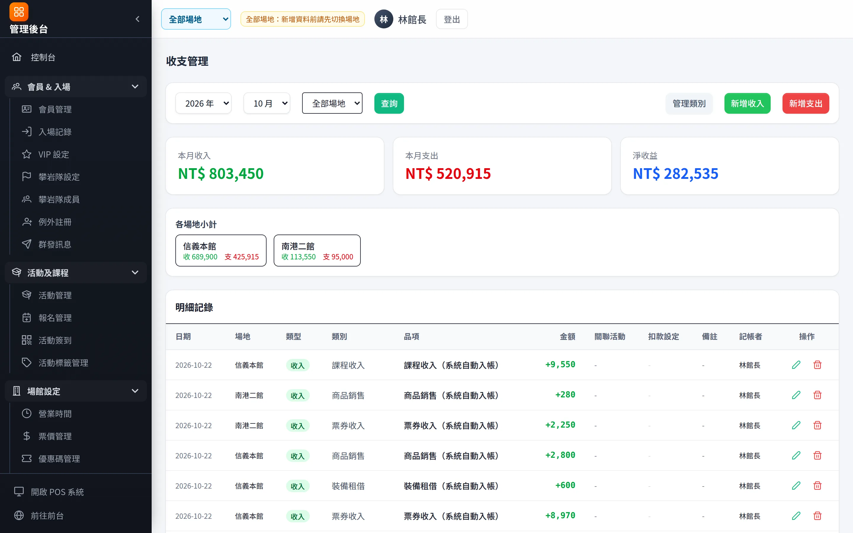Screen dimensions: 853x533
Task: Click the trash icon on the +600 裝備租借 row
Action: pyautogui.click(x=817, y=486)
